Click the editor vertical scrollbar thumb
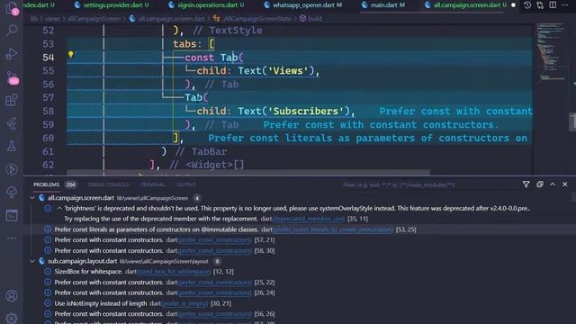Viewport: 576px width, 324px height. (x=572, y=122)
